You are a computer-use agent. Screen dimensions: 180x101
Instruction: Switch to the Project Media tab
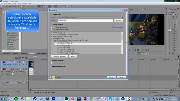point(6,54)
